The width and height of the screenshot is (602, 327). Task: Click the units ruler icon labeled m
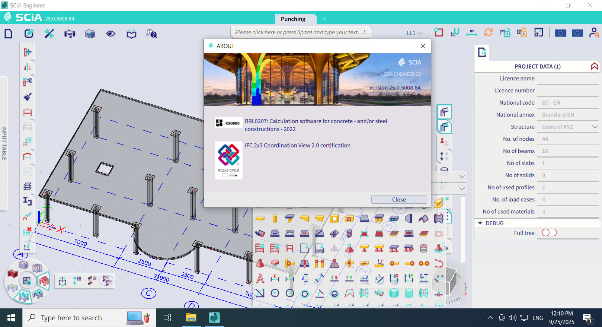(x=471, y=33)
